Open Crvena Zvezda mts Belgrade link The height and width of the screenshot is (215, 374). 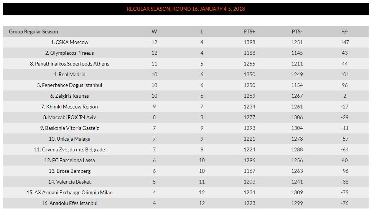coord(69,149)
